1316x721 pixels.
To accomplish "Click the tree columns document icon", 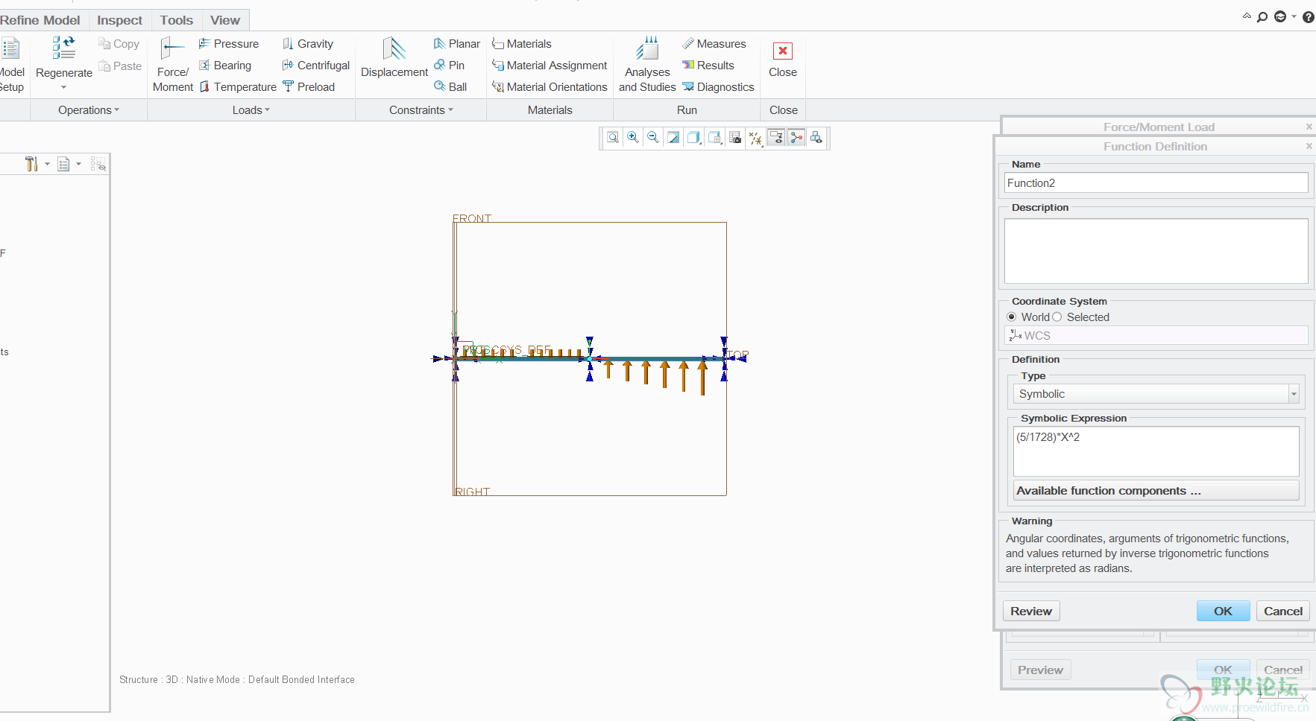I will (x=63, y=164).
